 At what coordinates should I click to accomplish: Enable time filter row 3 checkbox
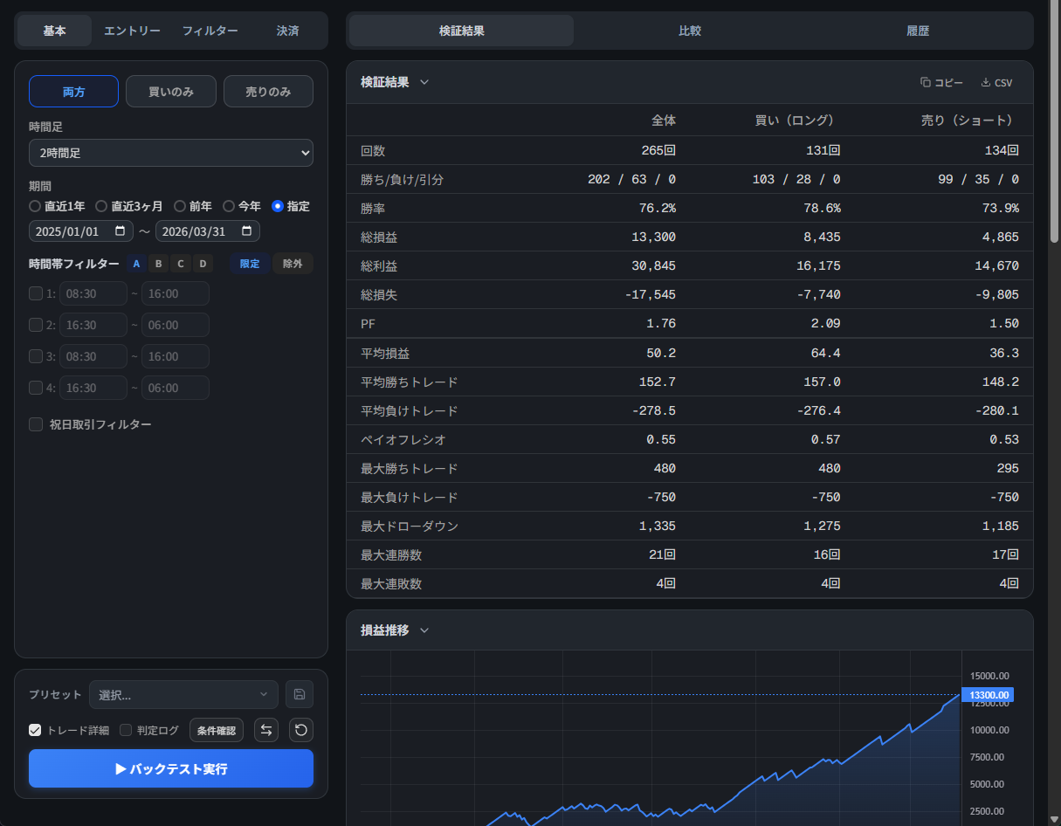point(36,356)
